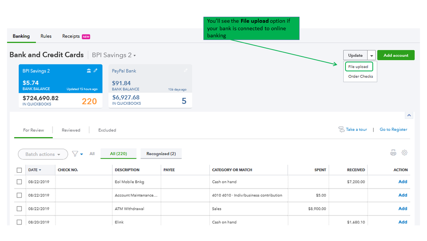Collapse the section with the up chevron
This screenshot has height=241, width=427.
coord(409,115)
